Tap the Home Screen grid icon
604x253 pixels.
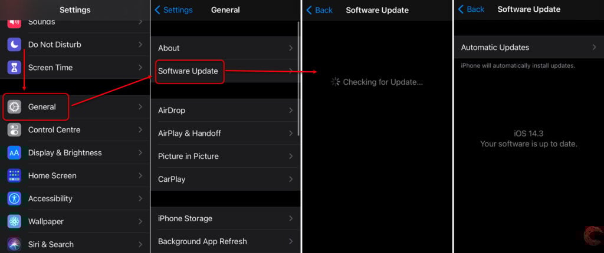click(x=14, y=176)
